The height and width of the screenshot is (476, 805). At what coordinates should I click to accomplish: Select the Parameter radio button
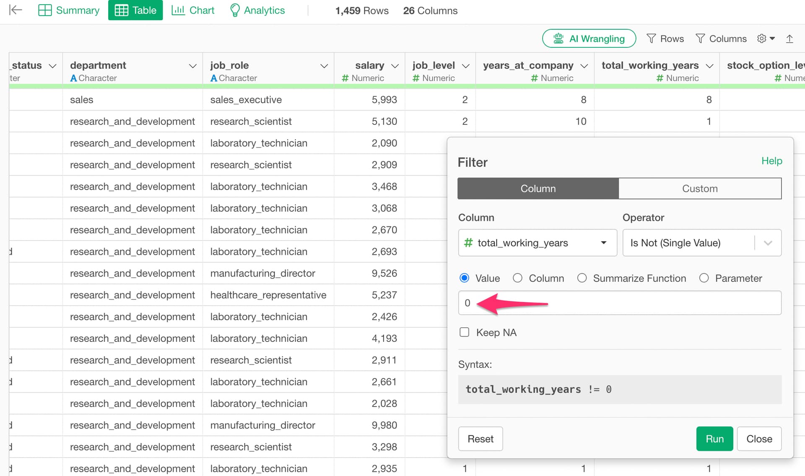pos(704,278)
